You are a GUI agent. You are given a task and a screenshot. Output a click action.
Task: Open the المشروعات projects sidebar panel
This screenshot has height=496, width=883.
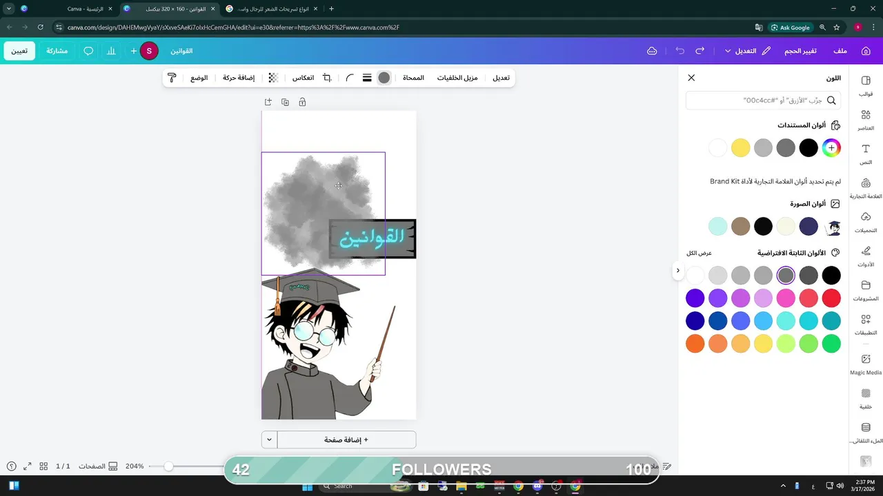tap(866, 291)
